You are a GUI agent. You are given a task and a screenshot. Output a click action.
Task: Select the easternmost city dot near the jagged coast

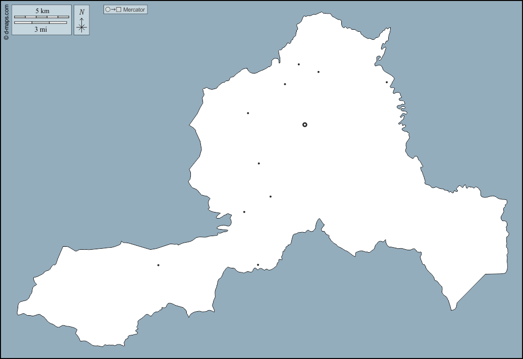coord(387,82)
